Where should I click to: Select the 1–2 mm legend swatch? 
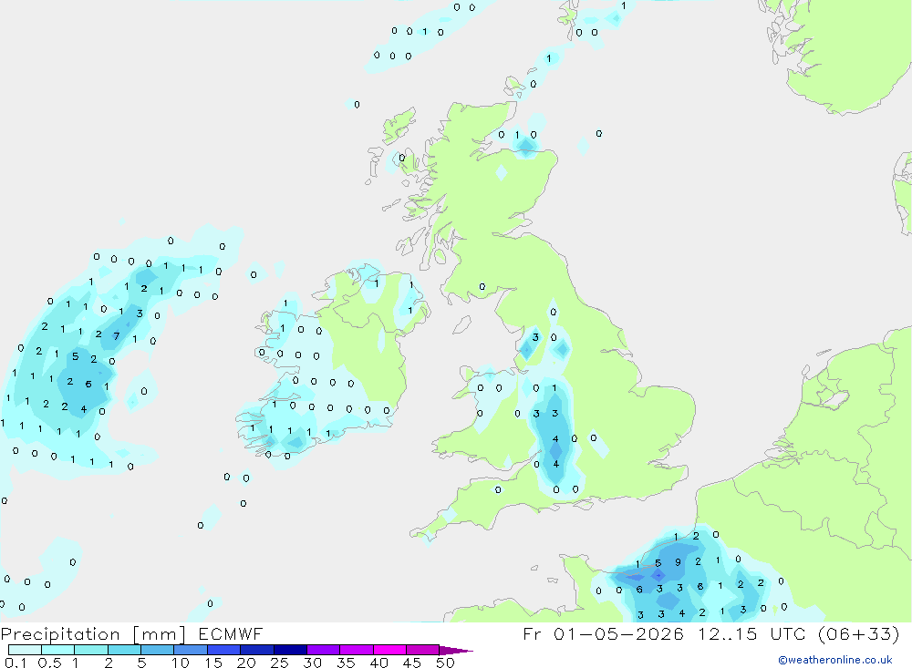tap(91, 650)
